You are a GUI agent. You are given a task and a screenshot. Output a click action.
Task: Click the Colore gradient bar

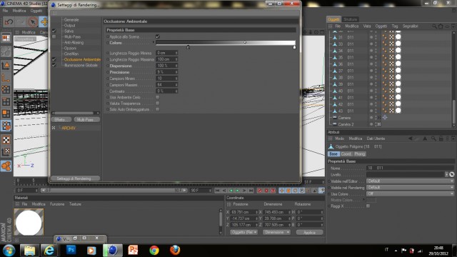click(226, 43)
